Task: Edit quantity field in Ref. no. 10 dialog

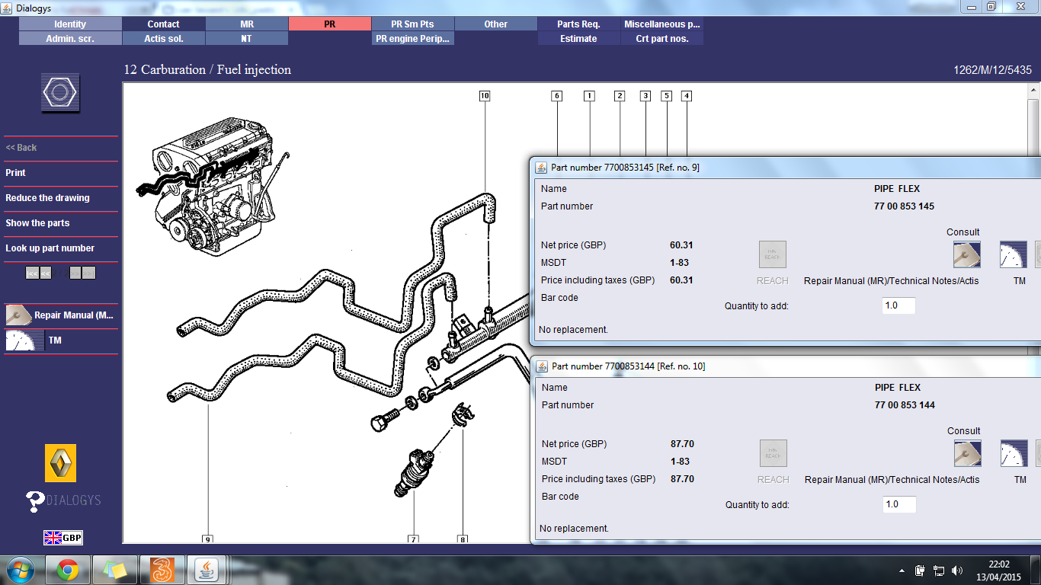Action: coord(899,504)
